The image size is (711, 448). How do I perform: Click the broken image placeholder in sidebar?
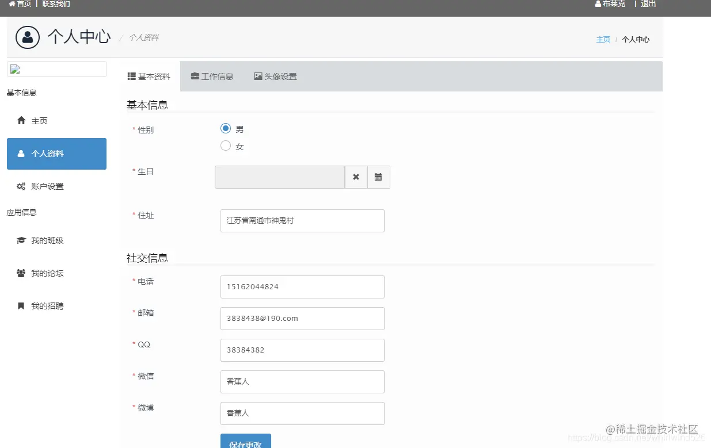point(56,69)
